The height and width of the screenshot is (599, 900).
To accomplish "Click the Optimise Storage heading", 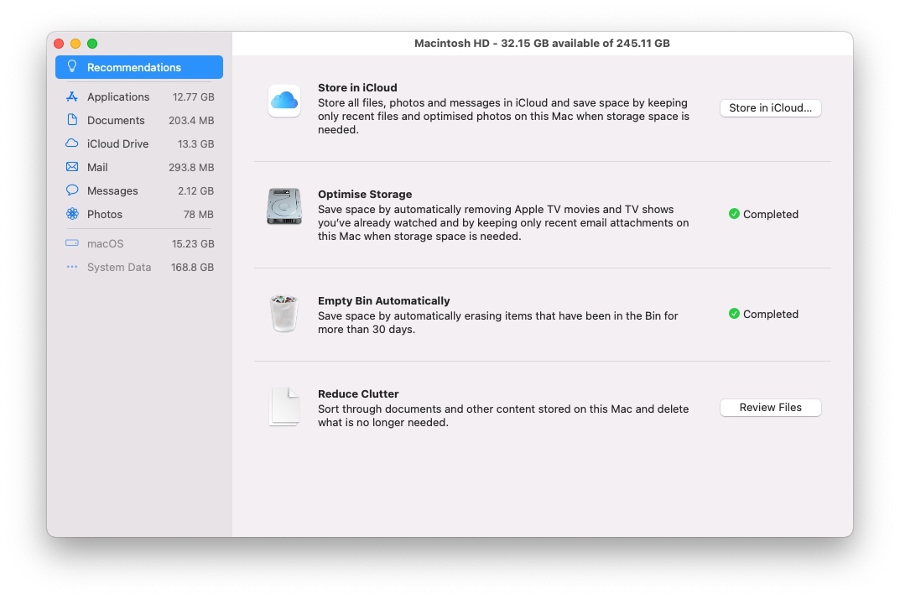I will coord(365,195).
